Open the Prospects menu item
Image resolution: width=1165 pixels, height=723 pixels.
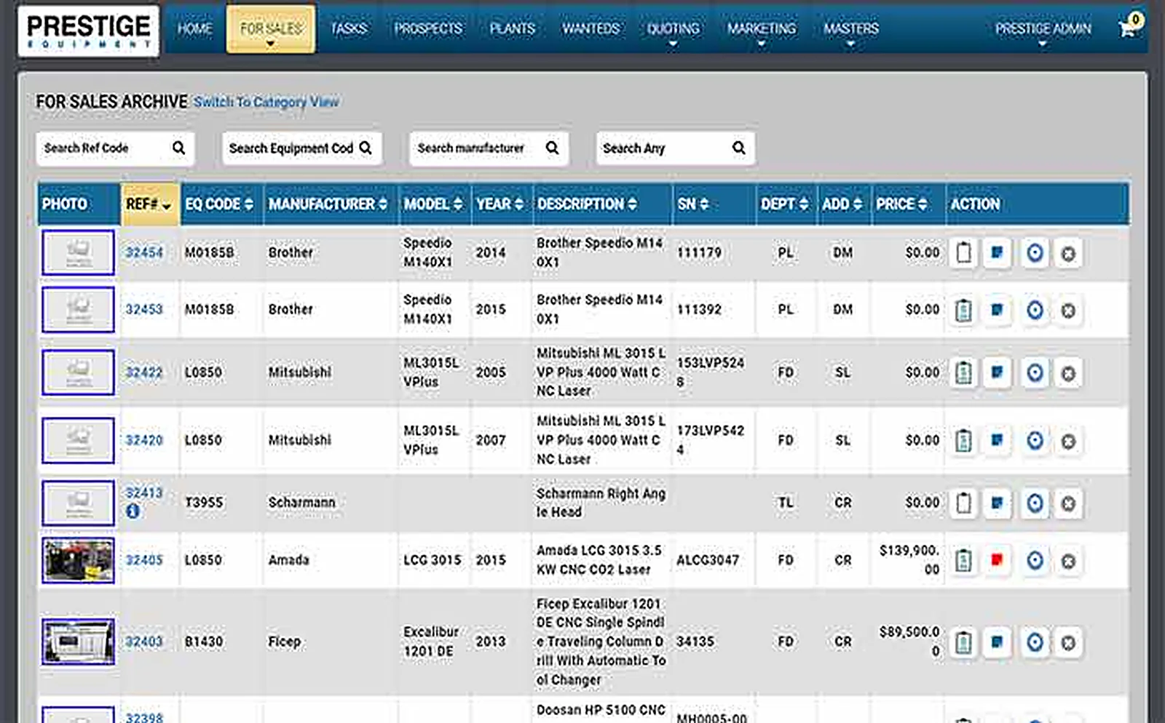click(x=428, y=29)
